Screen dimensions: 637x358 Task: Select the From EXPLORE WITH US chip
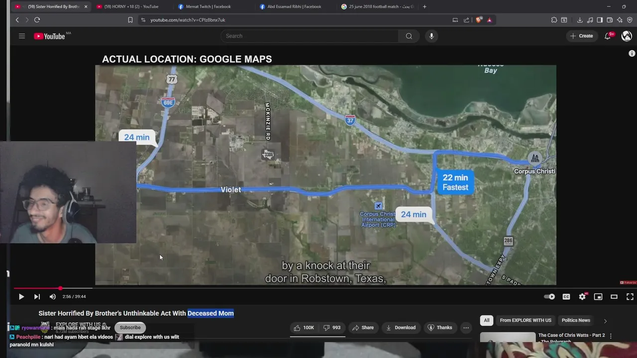coord(526,320)
